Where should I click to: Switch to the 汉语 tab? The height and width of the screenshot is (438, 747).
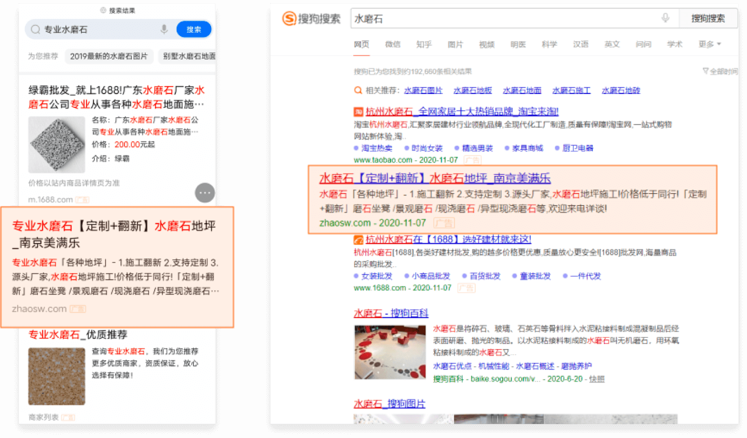580,45
